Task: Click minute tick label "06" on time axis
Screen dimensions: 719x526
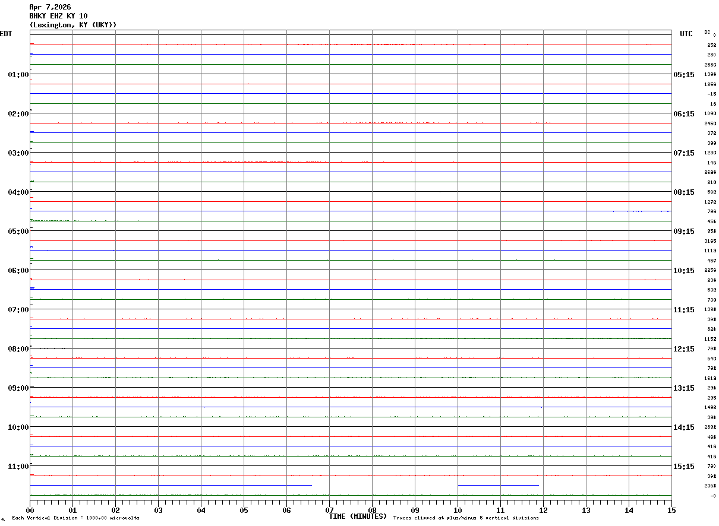Action: pos(286,510)
